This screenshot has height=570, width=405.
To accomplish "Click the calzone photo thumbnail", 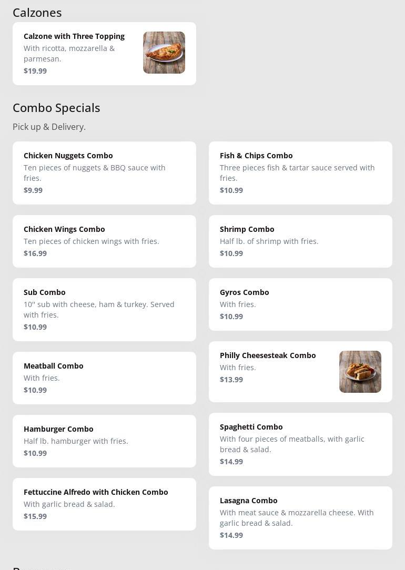I will [x=164, y=53].
